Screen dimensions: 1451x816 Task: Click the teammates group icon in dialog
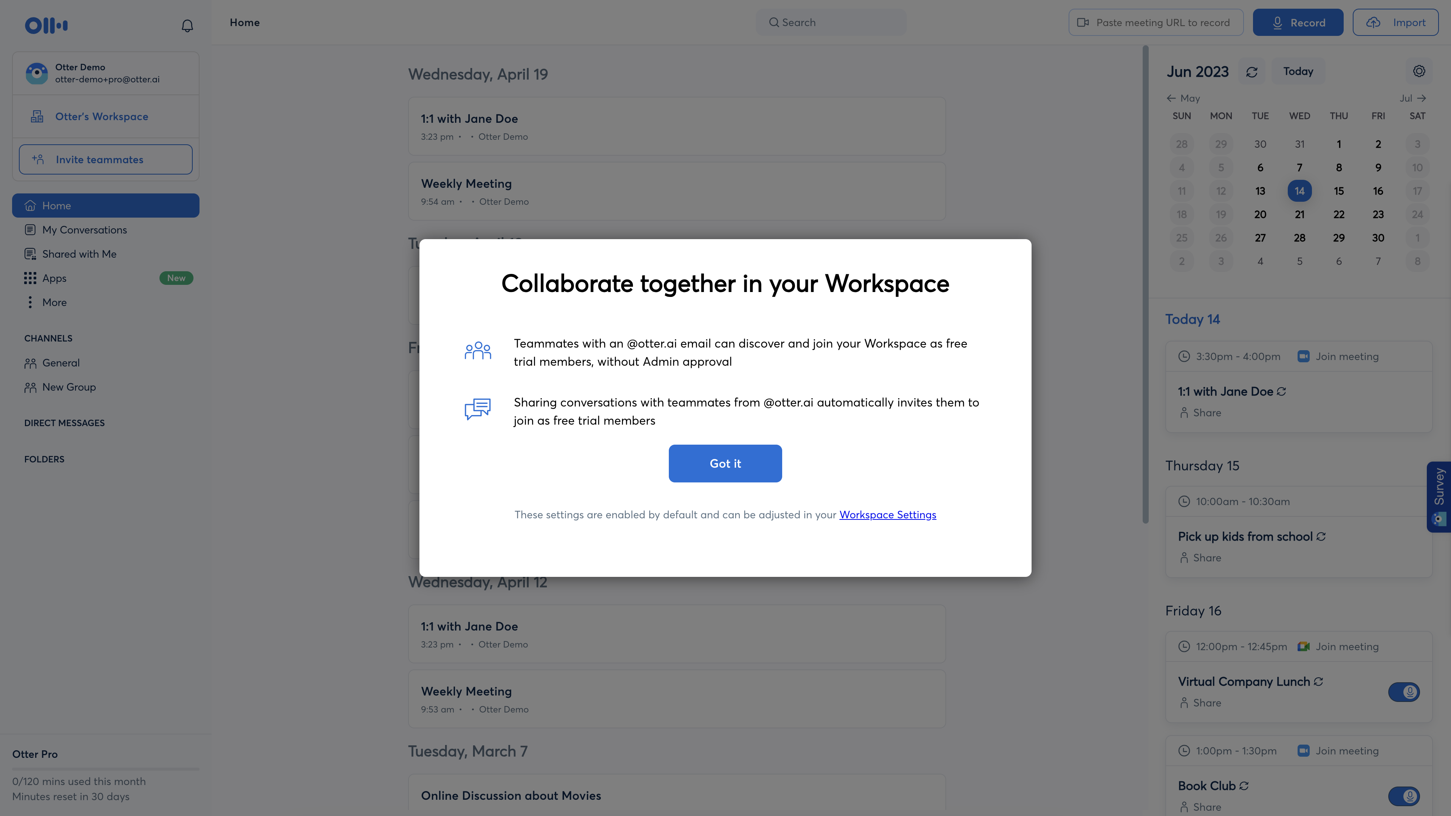click(x=478, y=350)
